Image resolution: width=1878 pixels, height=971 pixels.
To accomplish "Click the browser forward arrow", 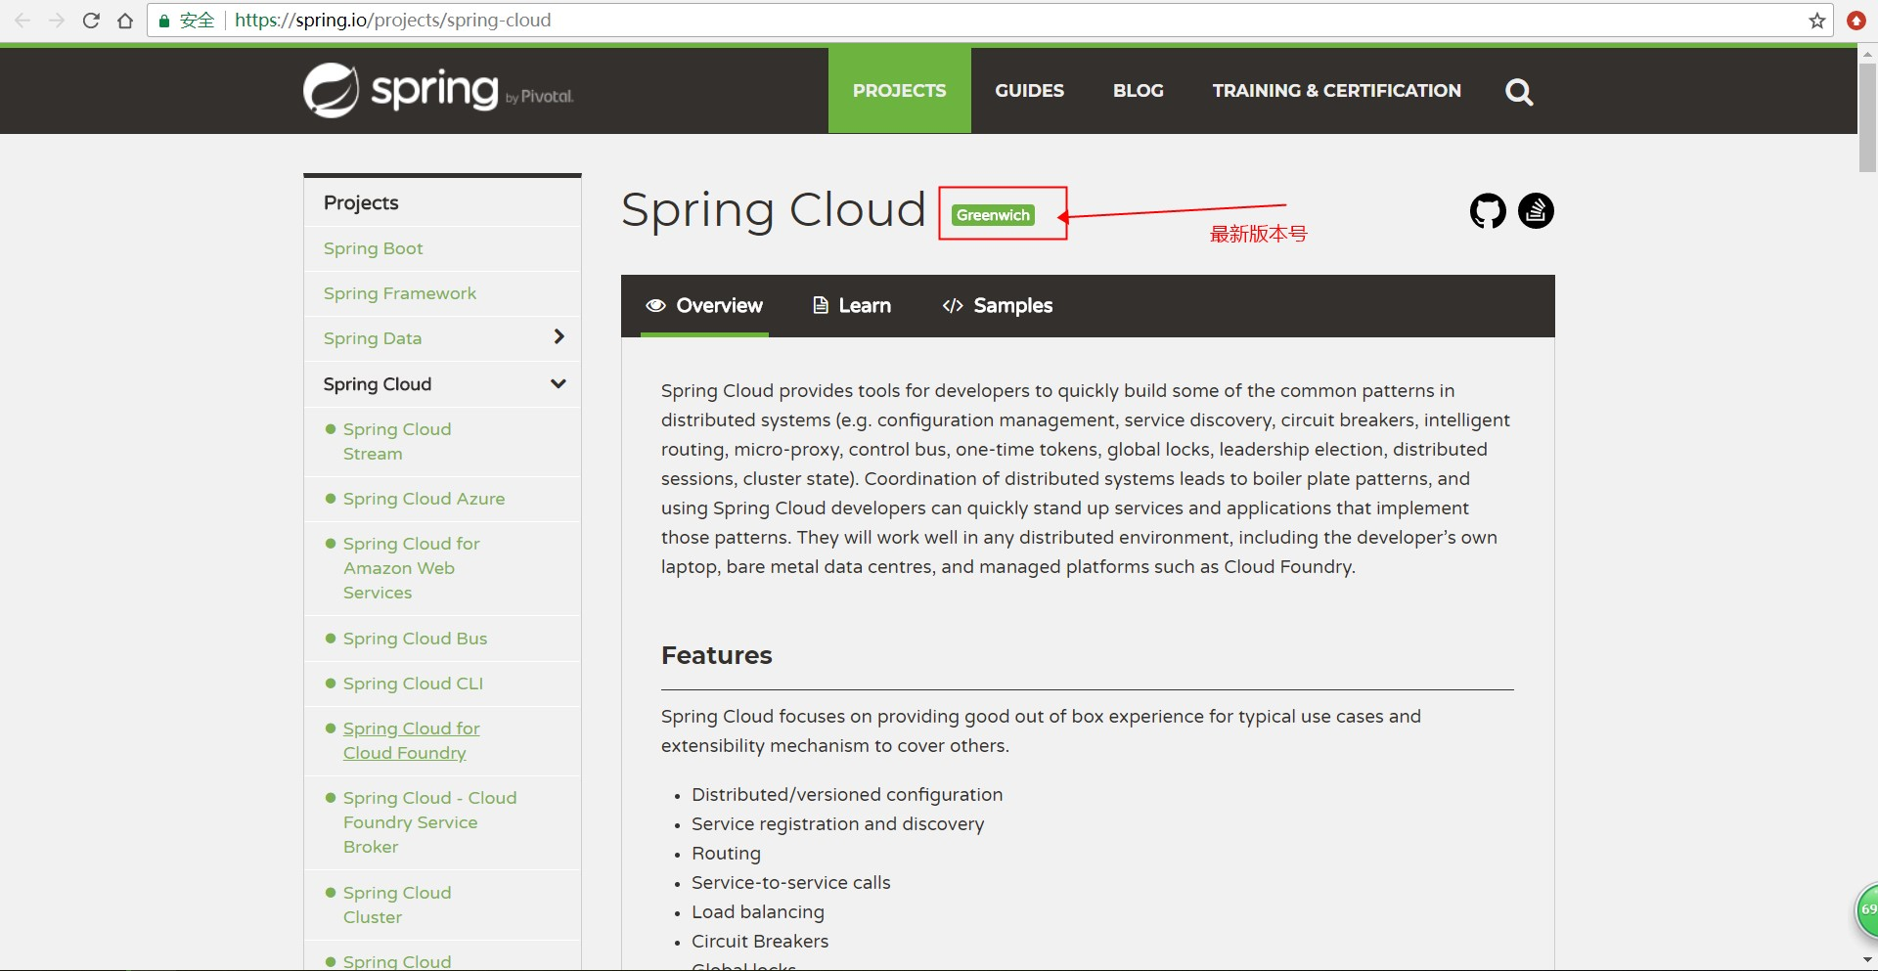I will point(57,21).
